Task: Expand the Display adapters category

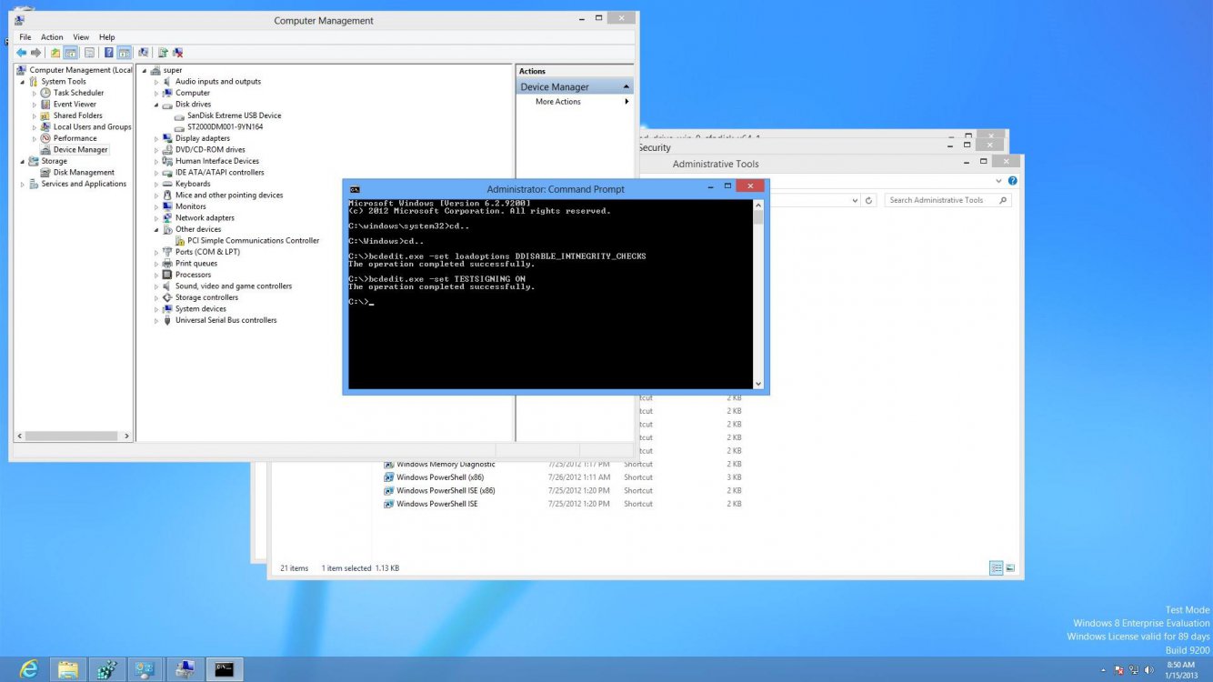Action: 156,138
